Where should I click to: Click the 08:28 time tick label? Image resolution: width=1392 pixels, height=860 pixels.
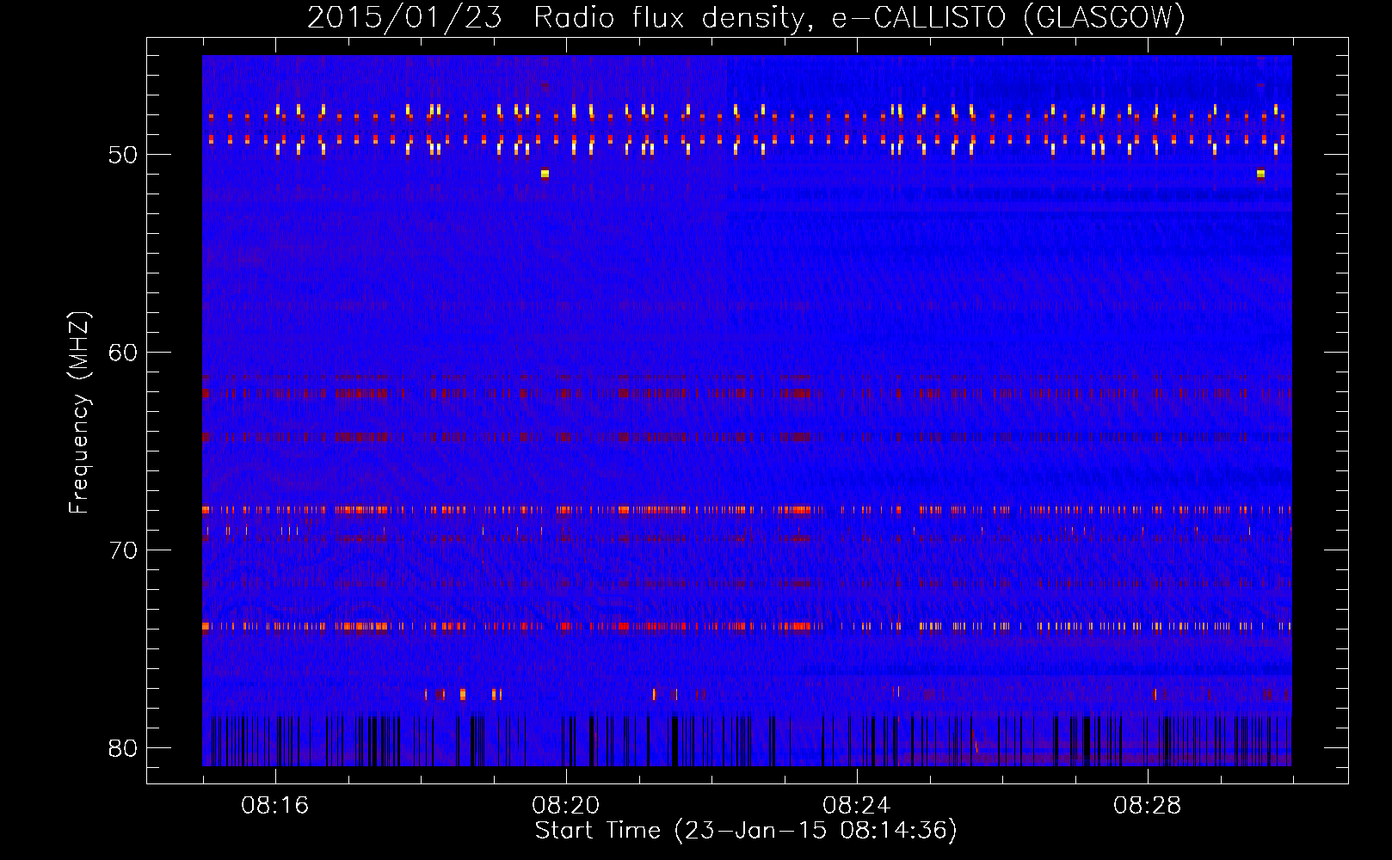pyautogui.click(x=1148, y=806)
